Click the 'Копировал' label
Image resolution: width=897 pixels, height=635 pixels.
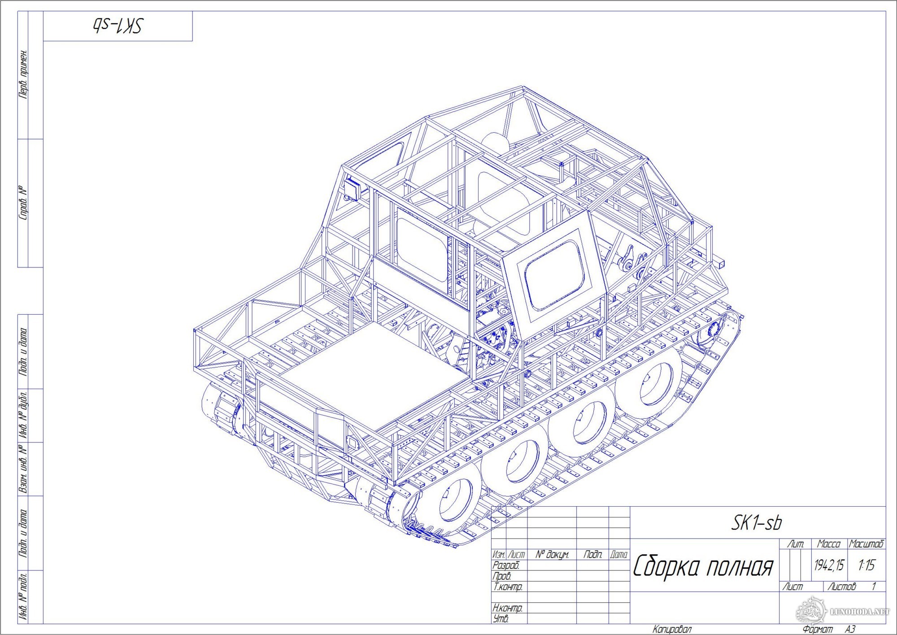(672, 629)
